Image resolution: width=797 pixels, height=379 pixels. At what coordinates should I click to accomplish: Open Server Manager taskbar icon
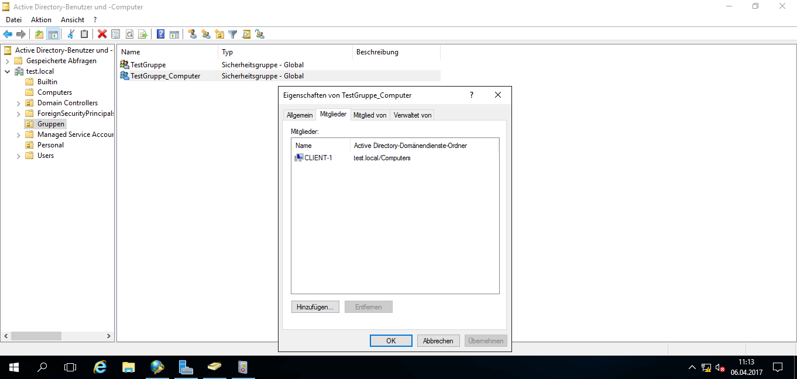(x=186, y=367)
